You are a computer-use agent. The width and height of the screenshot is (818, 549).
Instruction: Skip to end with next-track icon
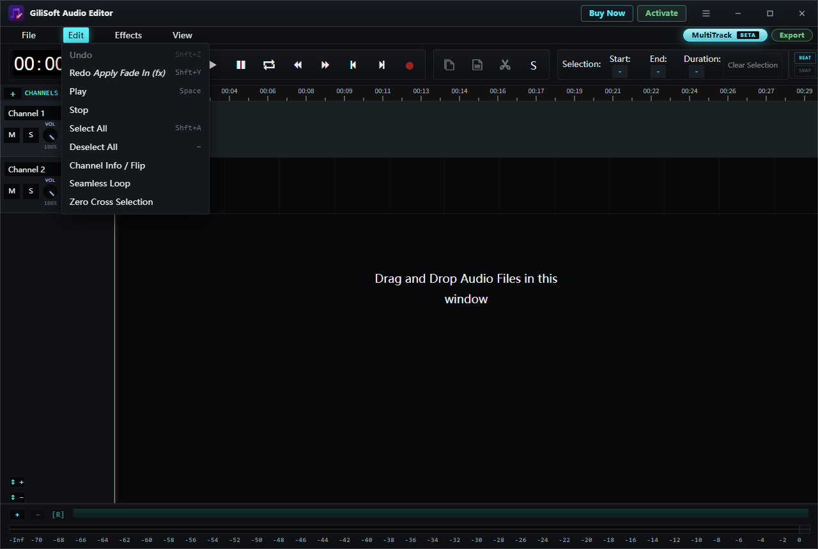pos(382,64)
